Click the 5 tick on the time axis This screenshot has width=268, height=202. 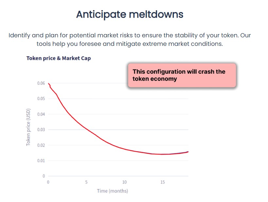click(86, 182)
